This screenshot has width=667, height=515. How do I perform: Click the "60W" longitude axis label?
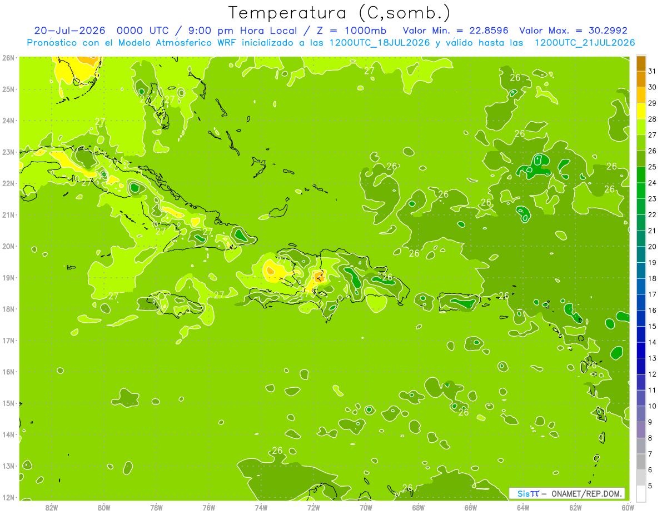pos(628,507)
